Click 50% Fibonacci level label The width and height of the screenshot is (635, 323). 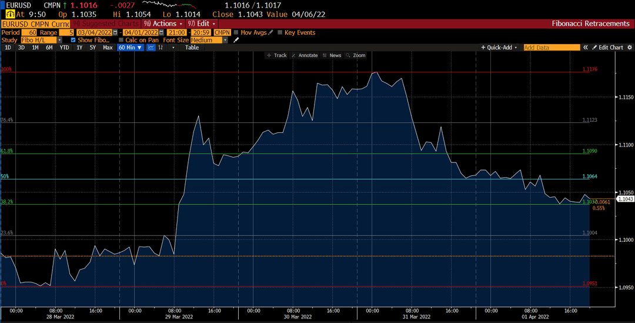(x=5, y=177)
